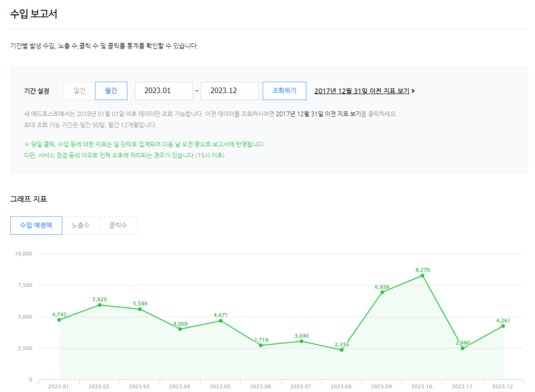Click the 4,261 data point for 2023.12
This screenshot has height=392, width=535.
pos(503,326)
